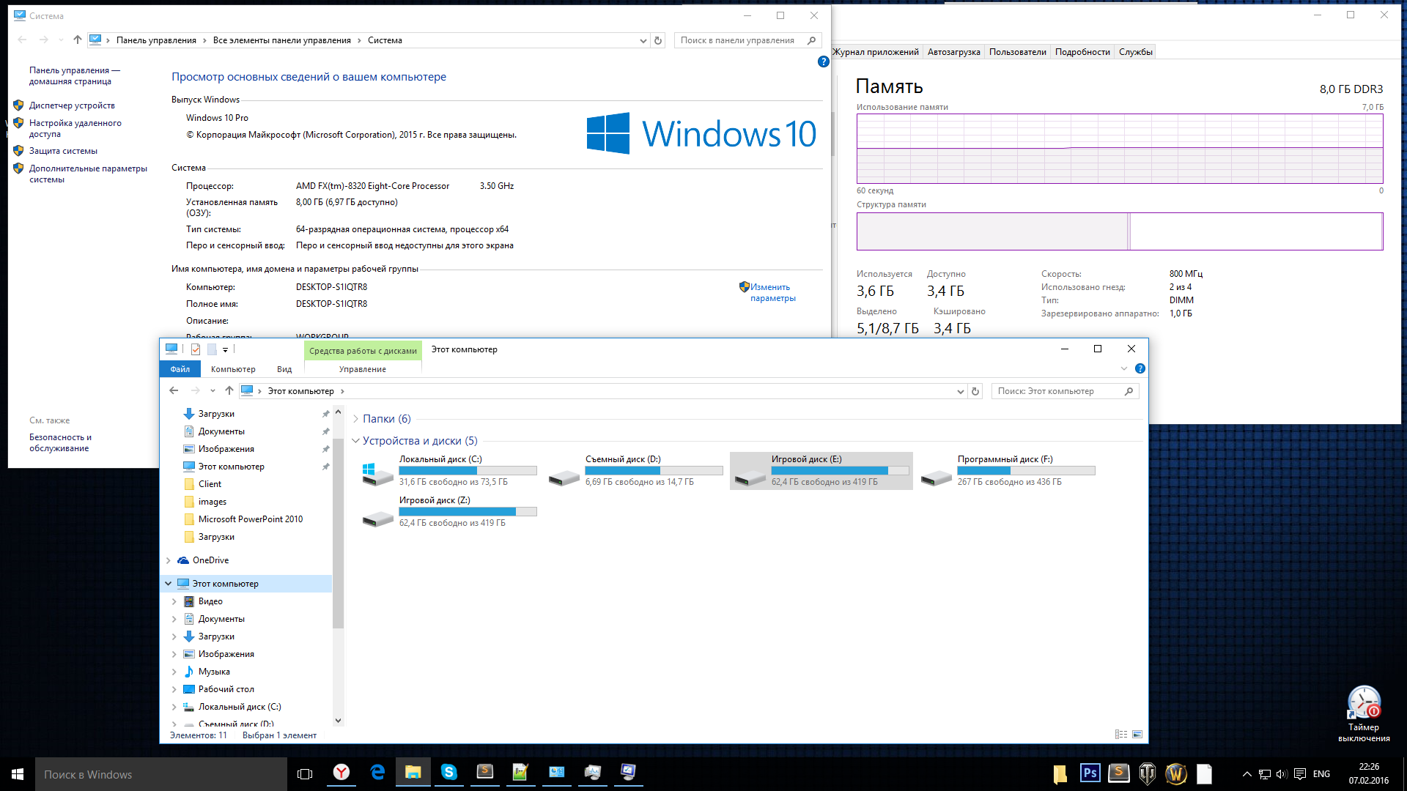Select Игровой диск (E:) drive icon

click(x=750, y=477)
